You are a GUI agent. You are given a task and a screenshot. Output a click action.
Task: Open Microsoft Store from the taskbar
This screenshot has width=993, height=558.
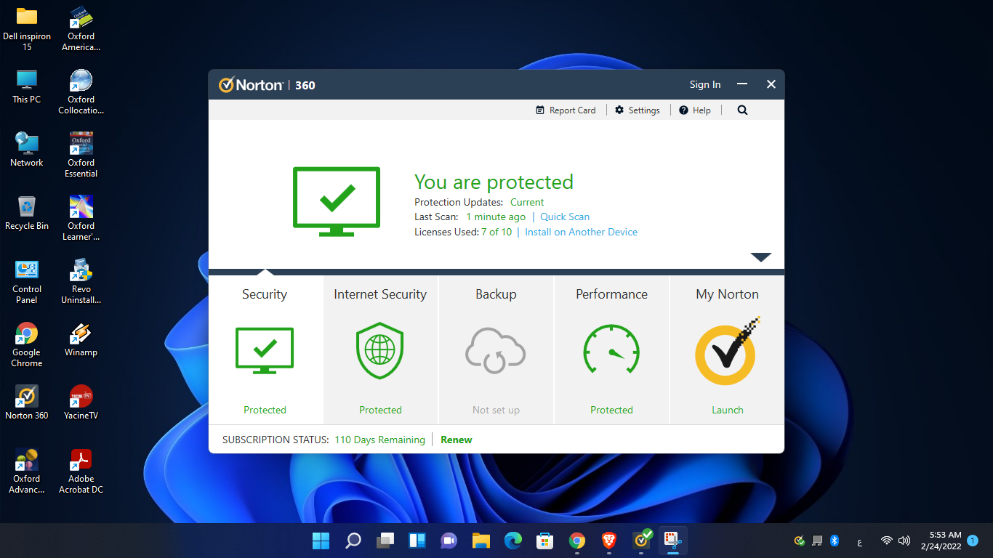(x=545, y=541)
